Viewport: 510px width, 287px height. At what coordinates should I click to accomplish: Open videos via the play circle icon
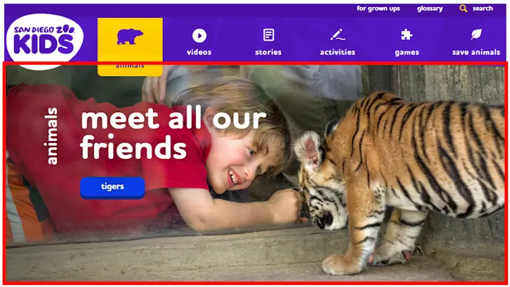click(x=199, y=36)
